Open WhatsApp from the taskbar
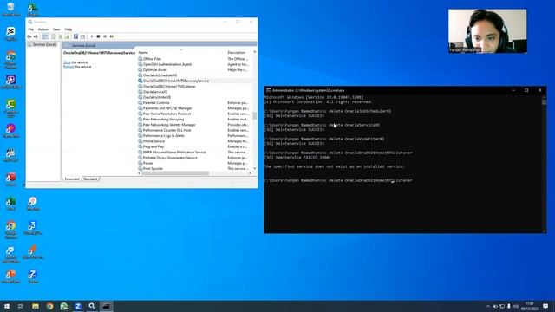This screenshot has width=555, height=312. [x=63, y=306]
